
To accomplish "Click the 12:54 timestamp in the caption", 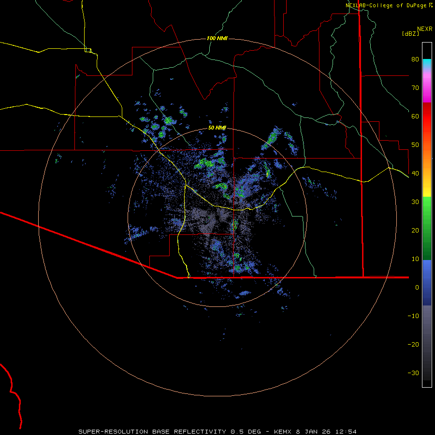I will (x=346, y=432).
